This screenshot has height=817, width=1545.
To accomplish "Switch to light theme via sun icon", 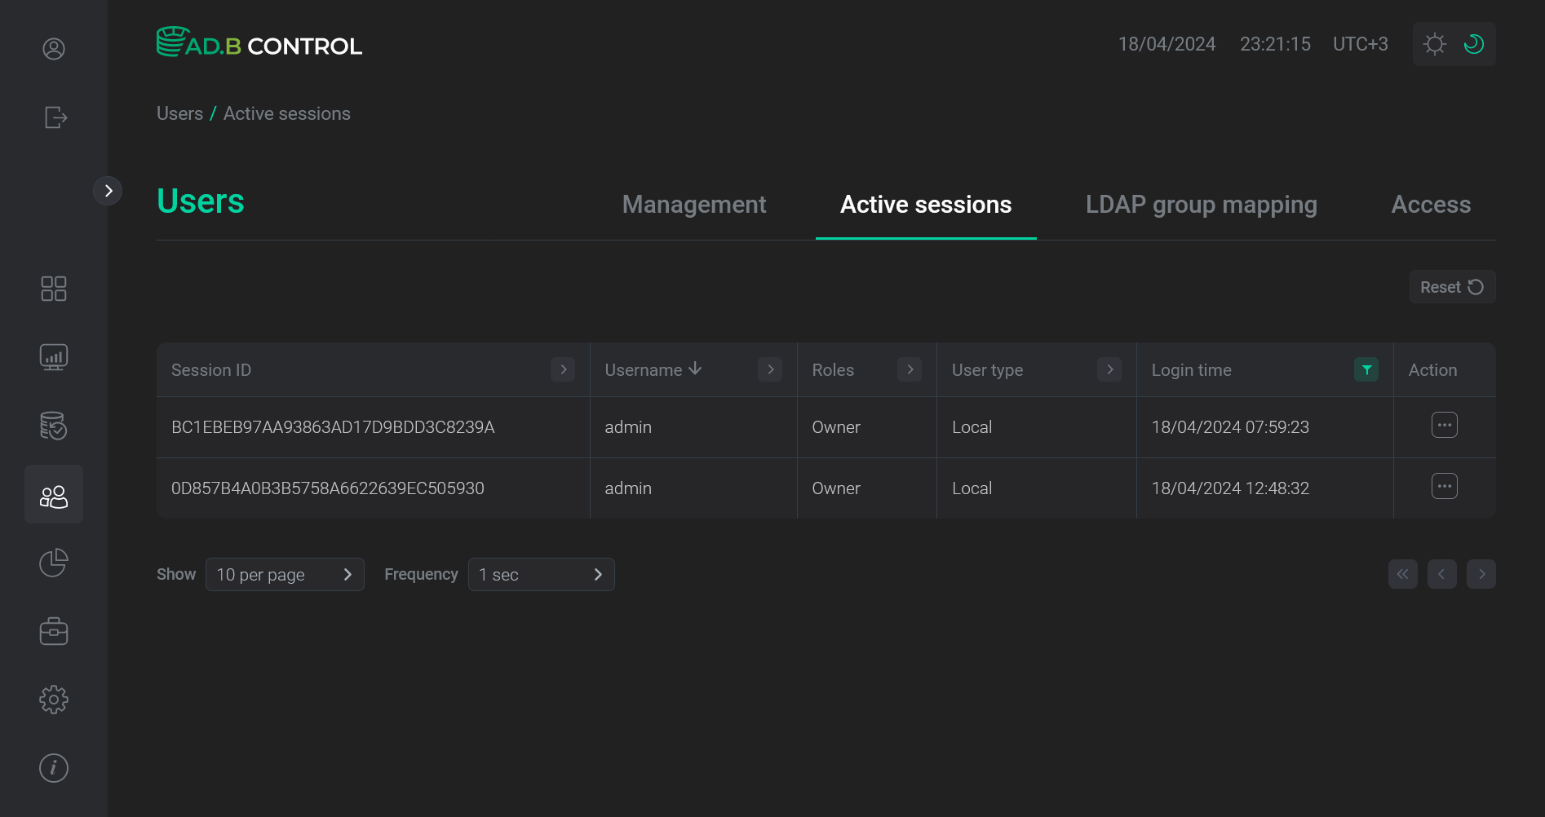I will point(1434,43).
